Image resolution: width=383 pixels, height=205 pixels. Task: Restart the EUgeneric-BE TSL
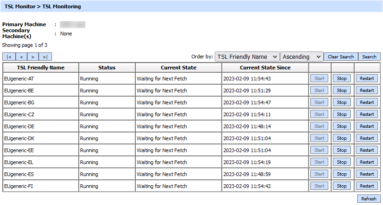[367, 91]
